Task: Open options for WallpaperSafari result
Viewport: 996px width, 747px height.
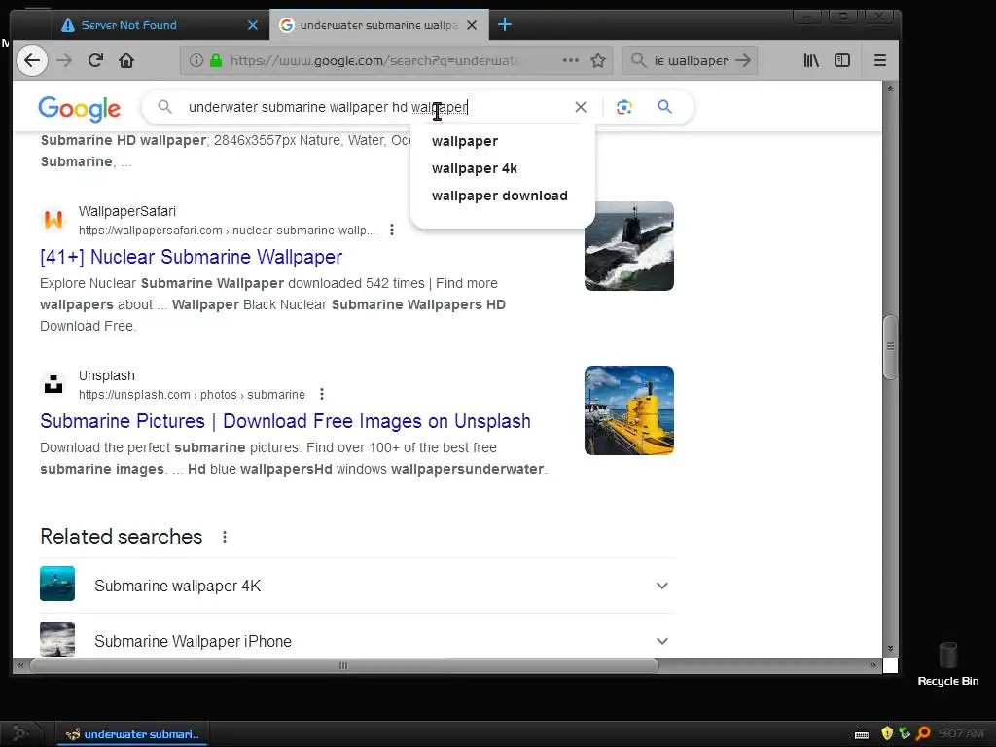Action: (392, 230)
